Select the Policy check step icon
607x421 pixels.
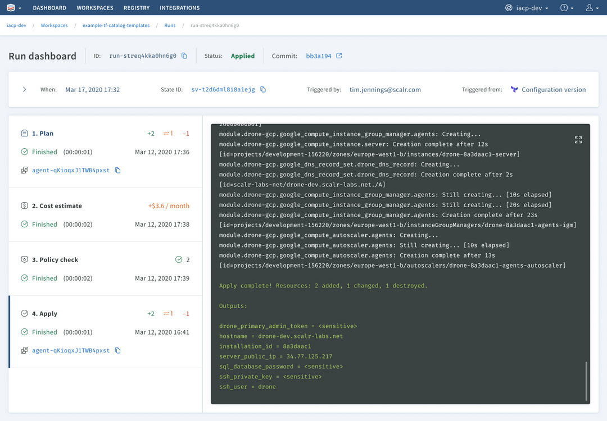tap(24, 259)
